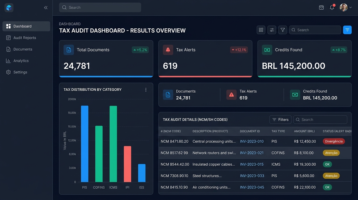Click the Tax Audit Details Search field
Image resolution: width=358 pixels, height=200 pixels.
click(320, 120)
